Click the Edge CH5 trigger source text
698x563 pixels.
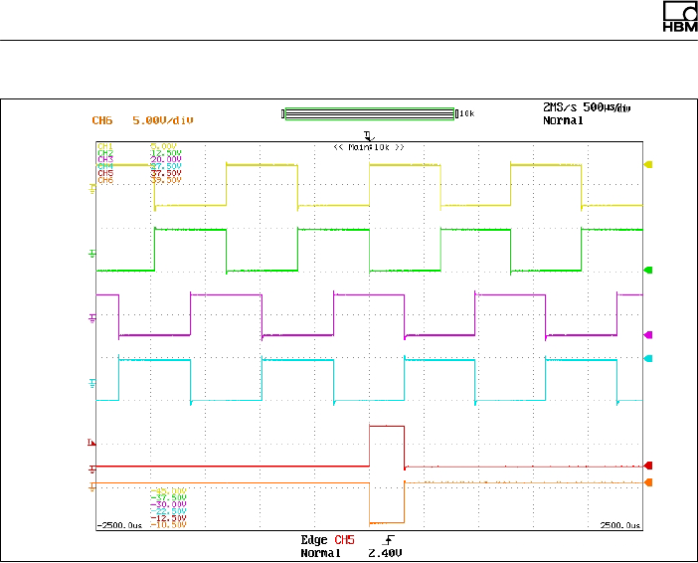[x=328, y=540]
